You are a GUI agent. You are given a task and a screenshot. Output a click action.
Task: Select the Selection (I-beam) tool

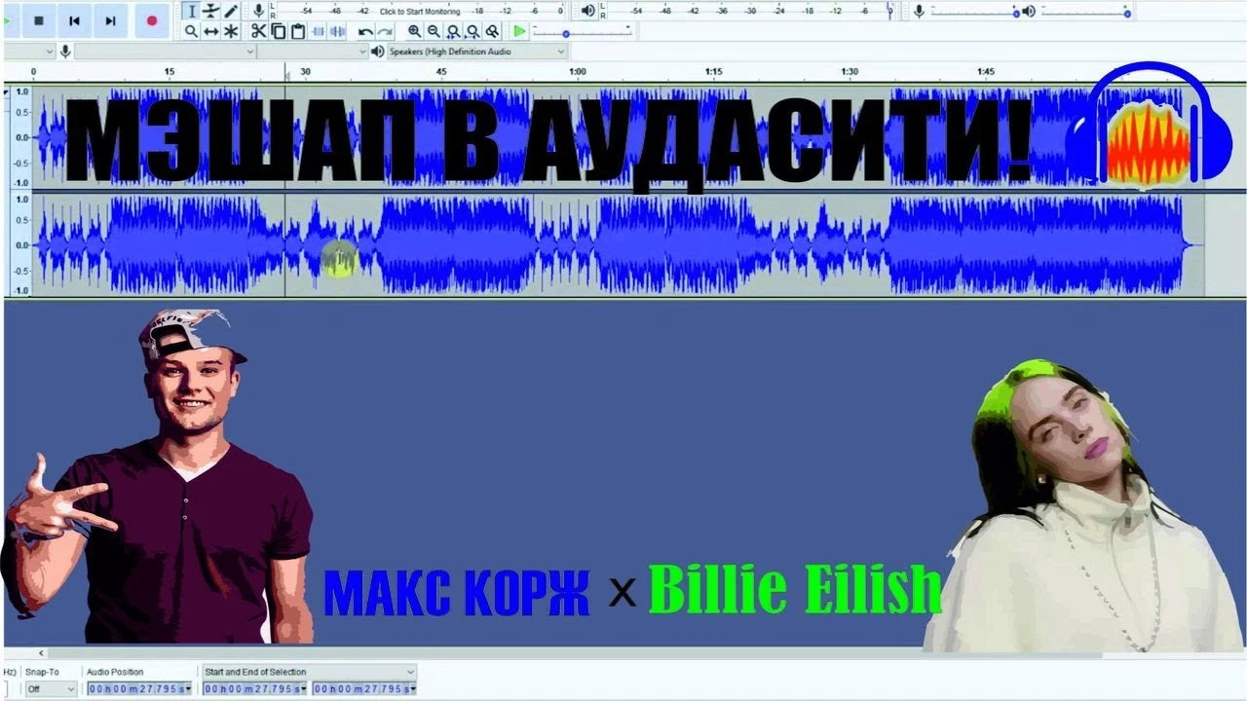191,11
